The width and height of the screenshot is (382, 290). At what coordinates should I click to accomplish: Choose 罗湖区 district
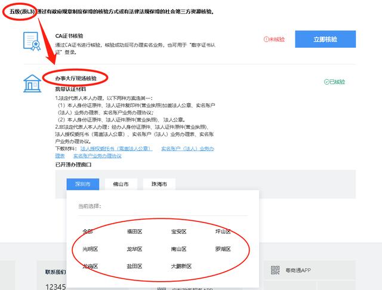[223, 249]
